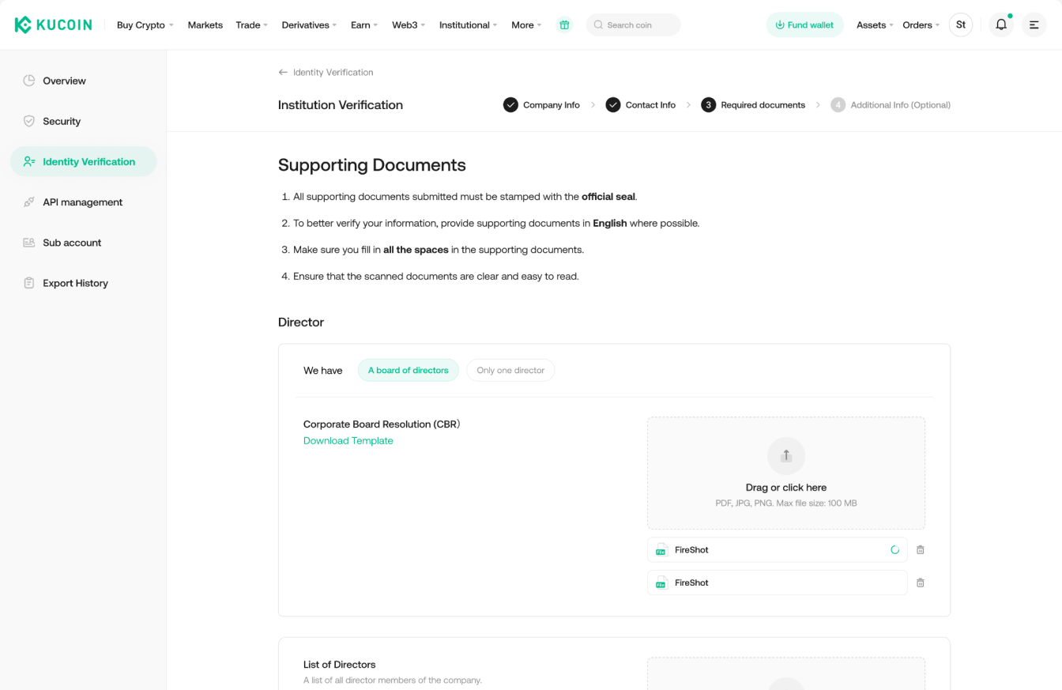Click the CBR upload drop area
Viewport: 1062px width, 690px height.
point(785,473)
